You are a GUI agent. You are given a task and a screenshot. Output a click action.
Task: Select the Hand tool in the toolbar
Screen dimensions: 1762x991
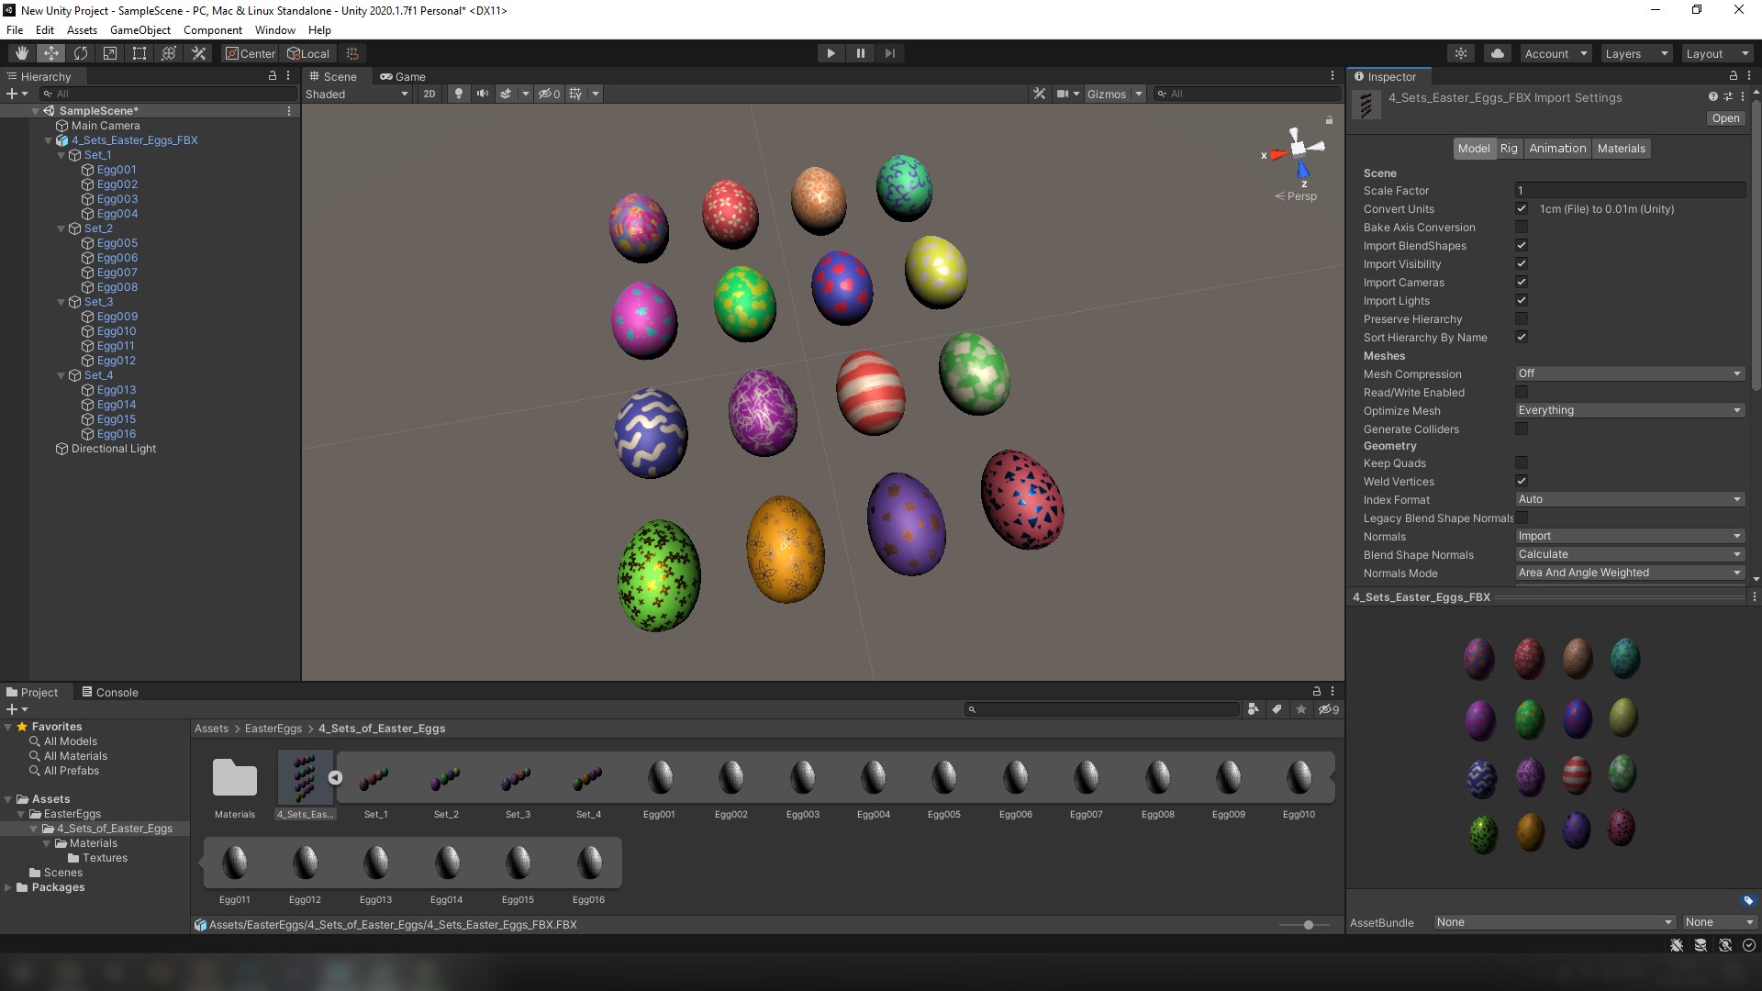pyautogui.click(x=21, y=53)
